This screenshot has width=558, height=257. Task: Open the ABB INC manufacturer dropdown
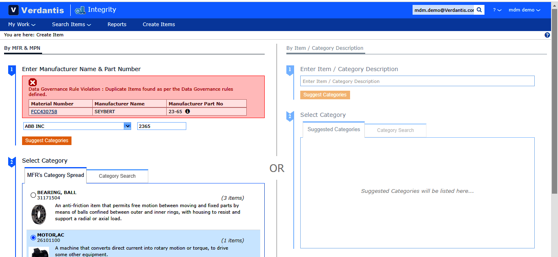127,126
